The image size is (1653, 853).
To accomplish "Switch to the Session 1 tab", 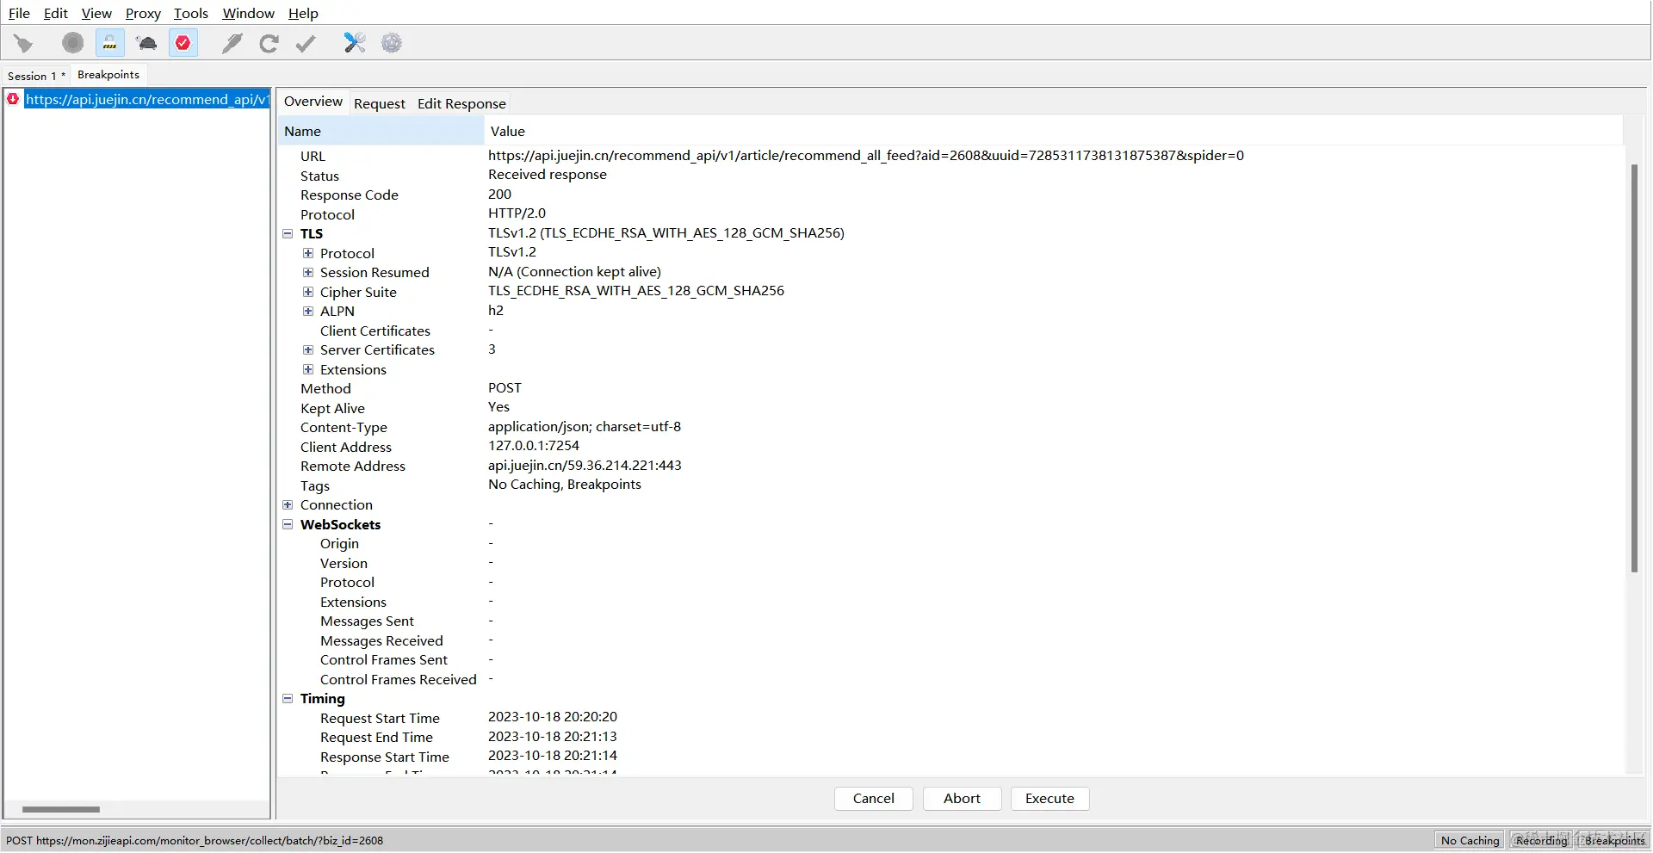I will [x=37, y=76].
